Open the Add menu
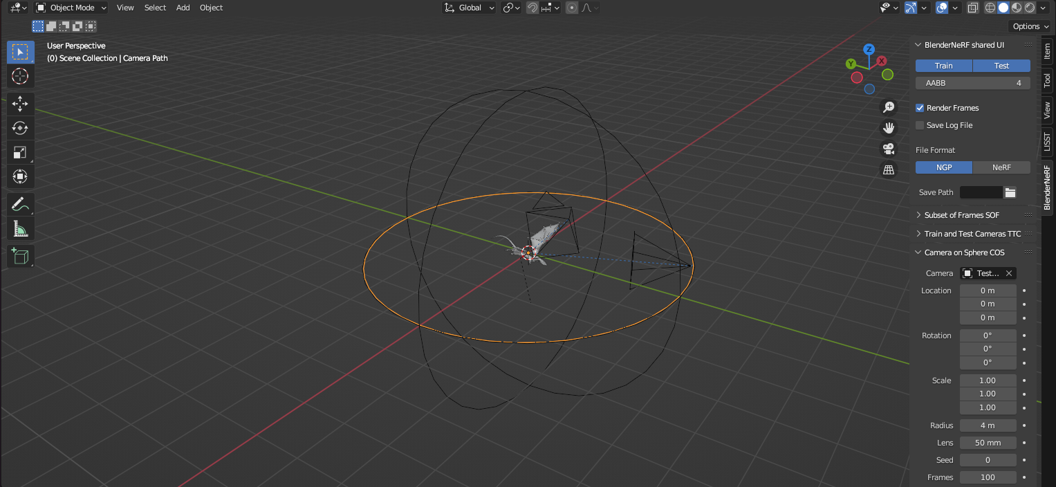Screen dimensions: 1056x487 [183, 8]
